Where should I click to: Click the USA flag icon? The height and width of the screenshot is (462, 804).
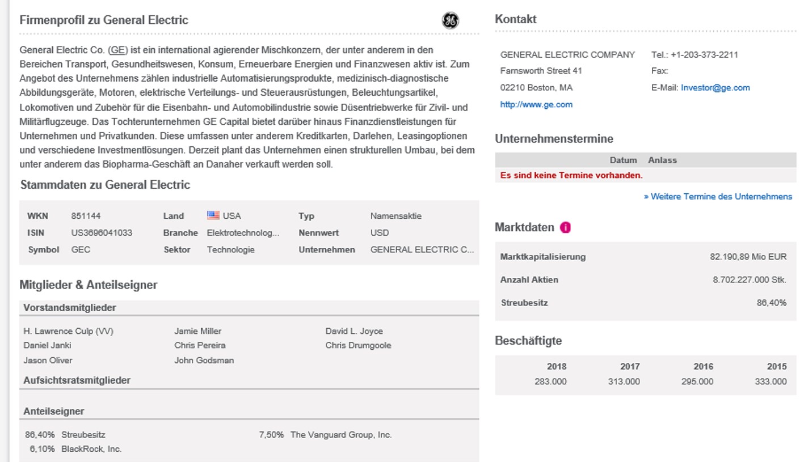coord(213,215)
